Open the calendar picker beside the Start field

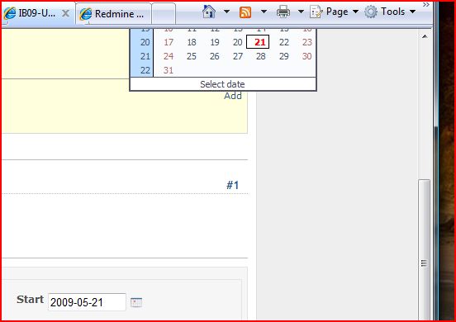[x=136, y=302]
